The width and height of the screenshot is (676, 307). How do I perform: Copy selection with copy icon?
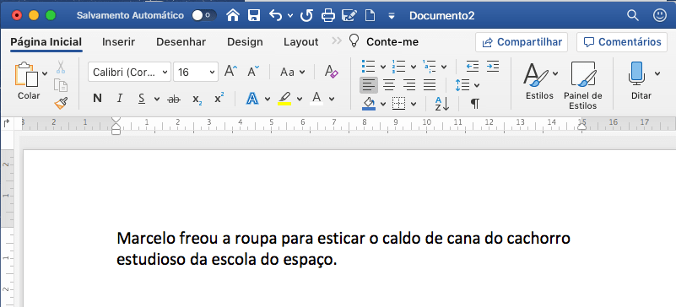61,85
